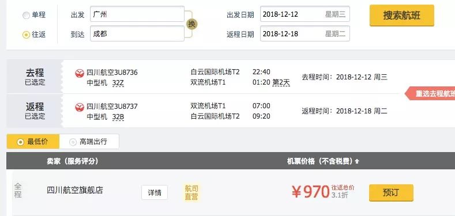
Task: Switch to the 最低价 tab
Action: (x=33, y=142)
